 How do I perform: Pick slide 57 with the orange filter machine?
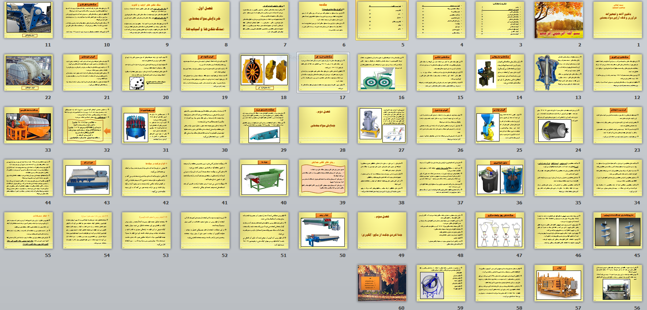(558, 283)
